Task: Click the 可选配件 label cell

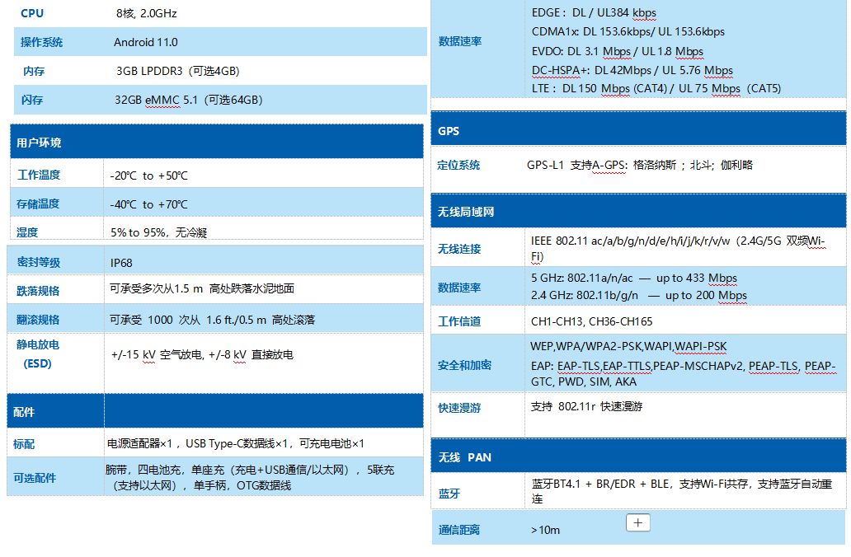Action: point(35,477)
